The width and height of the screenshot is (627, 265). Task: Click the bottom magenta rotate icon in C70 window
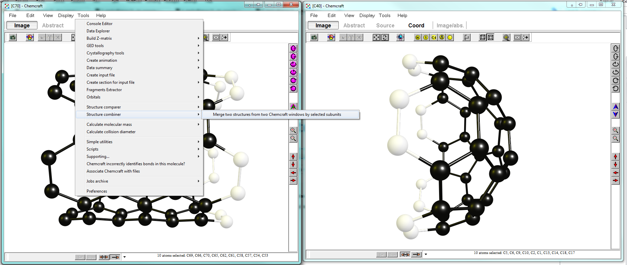pyautogui.click(x=293, y=88)
